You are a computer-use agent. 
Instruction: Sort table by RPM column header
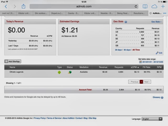(159, 67)
